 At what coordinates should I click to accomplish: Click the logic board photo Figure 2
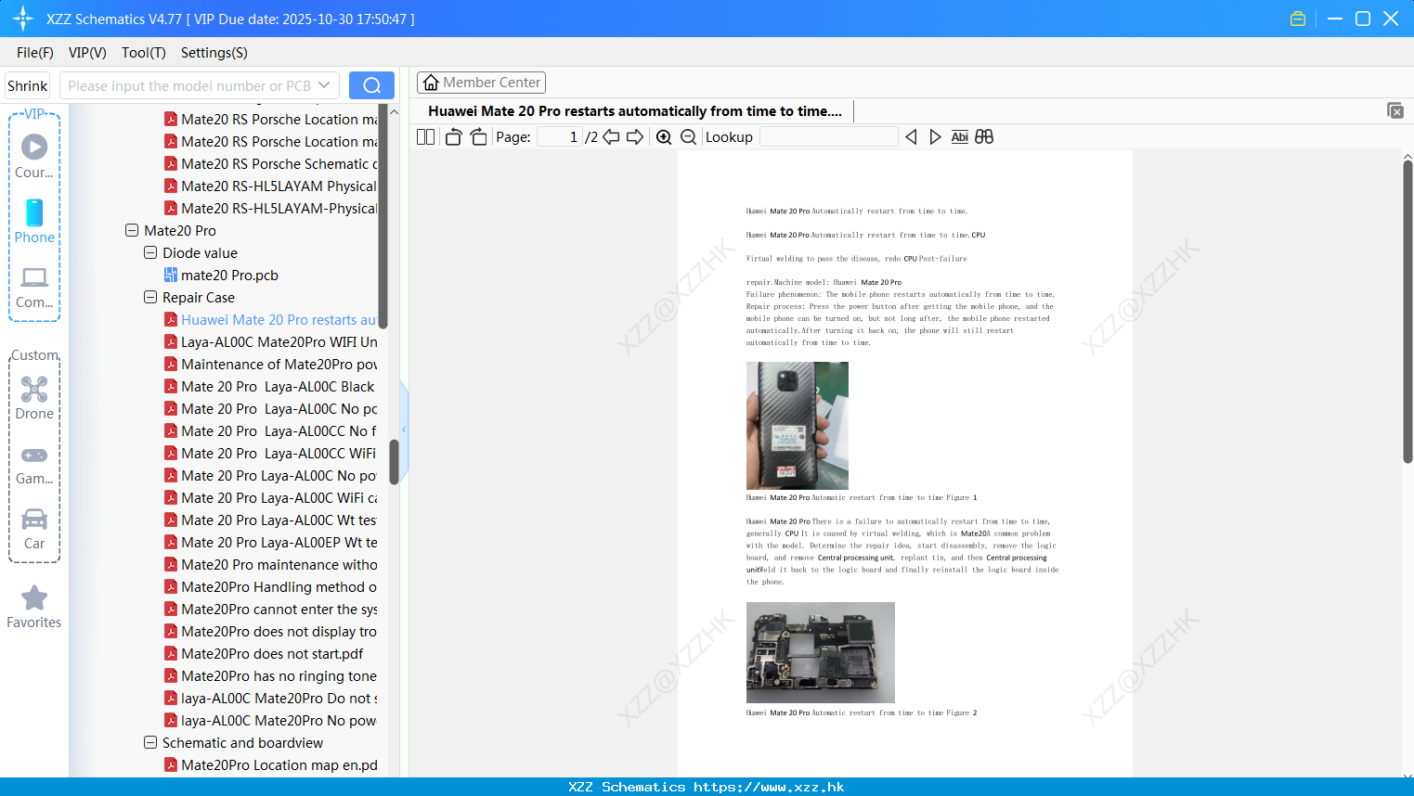pos(821,652)
